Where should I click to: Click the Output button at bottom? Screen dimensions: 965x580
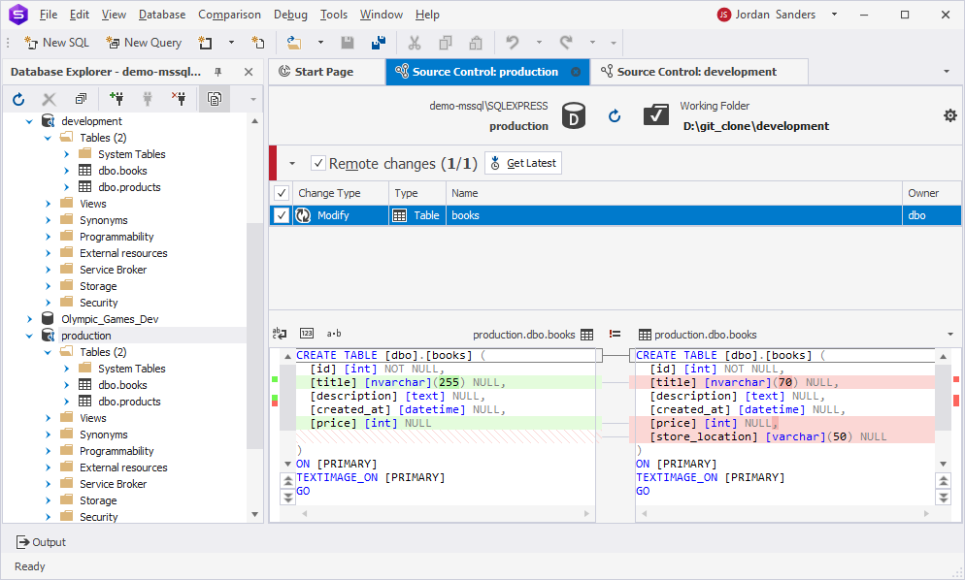pyautogui.click(x=41, y=542)
